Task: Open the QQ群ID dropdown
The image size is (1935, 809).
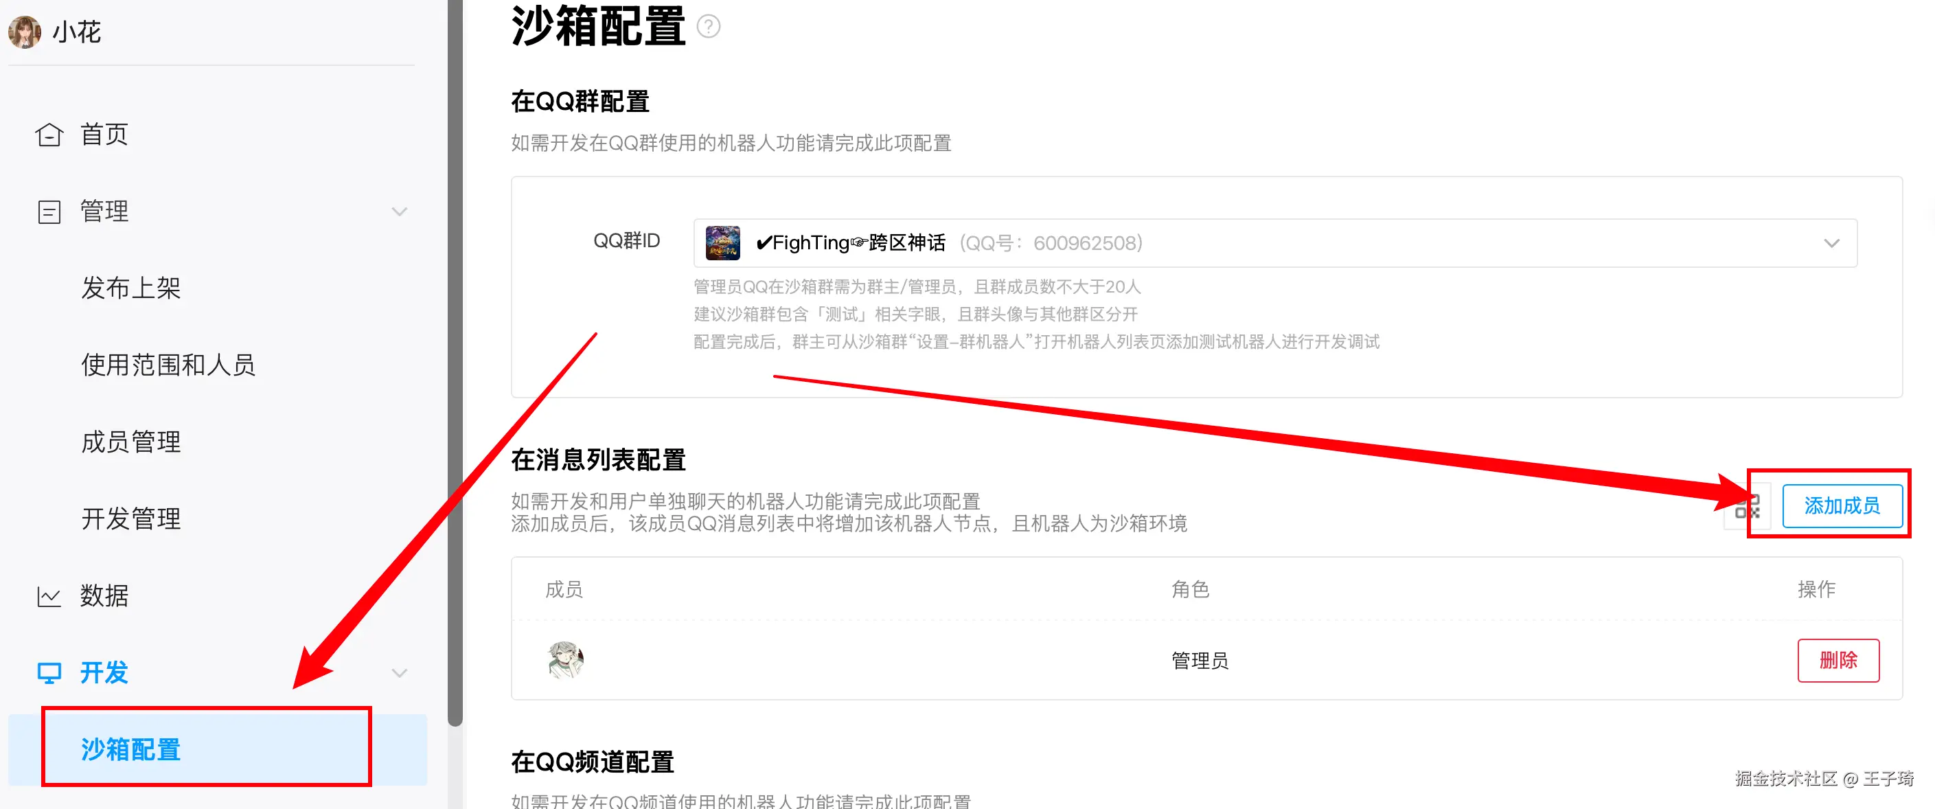Action: click(x=1276, y=243)
